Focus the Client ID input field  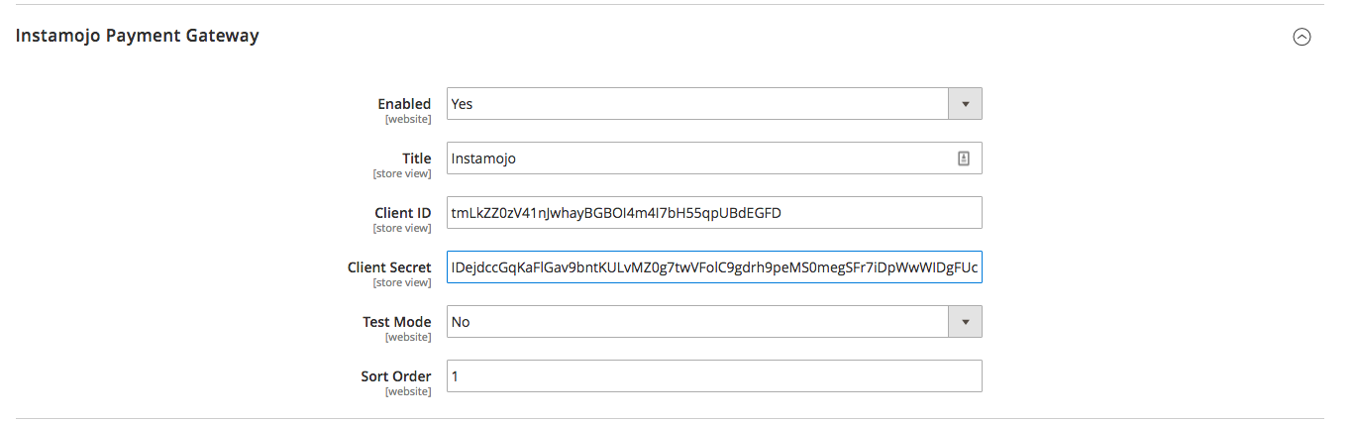[714, 213]
